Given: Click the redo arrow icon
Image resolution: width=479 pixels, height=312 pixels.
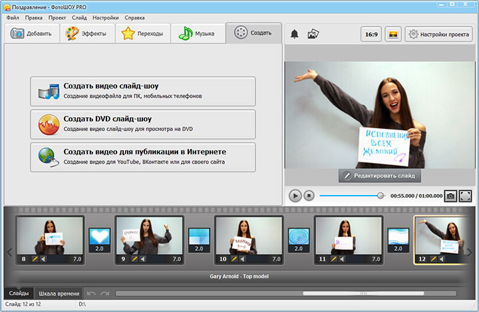Looking at the screenshot, I should pyautogui.click(x=105, y=293).
